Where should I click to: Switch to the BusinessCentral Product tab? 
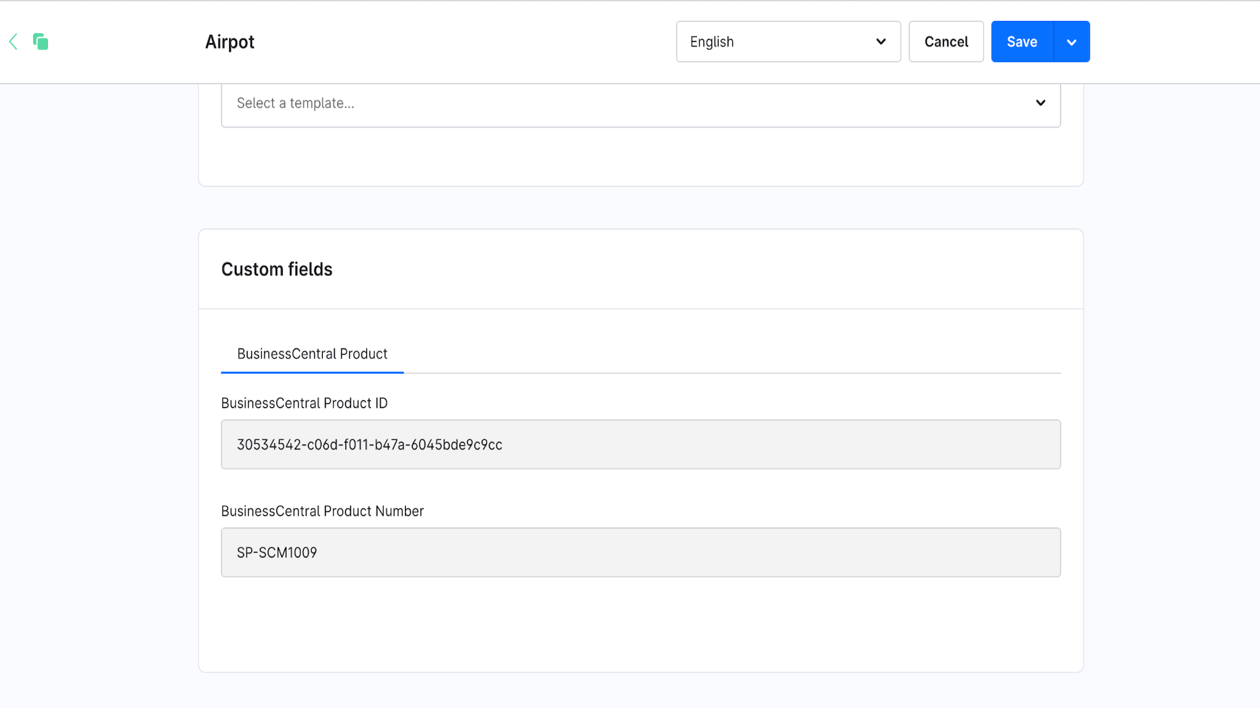(x=312, y=354)
